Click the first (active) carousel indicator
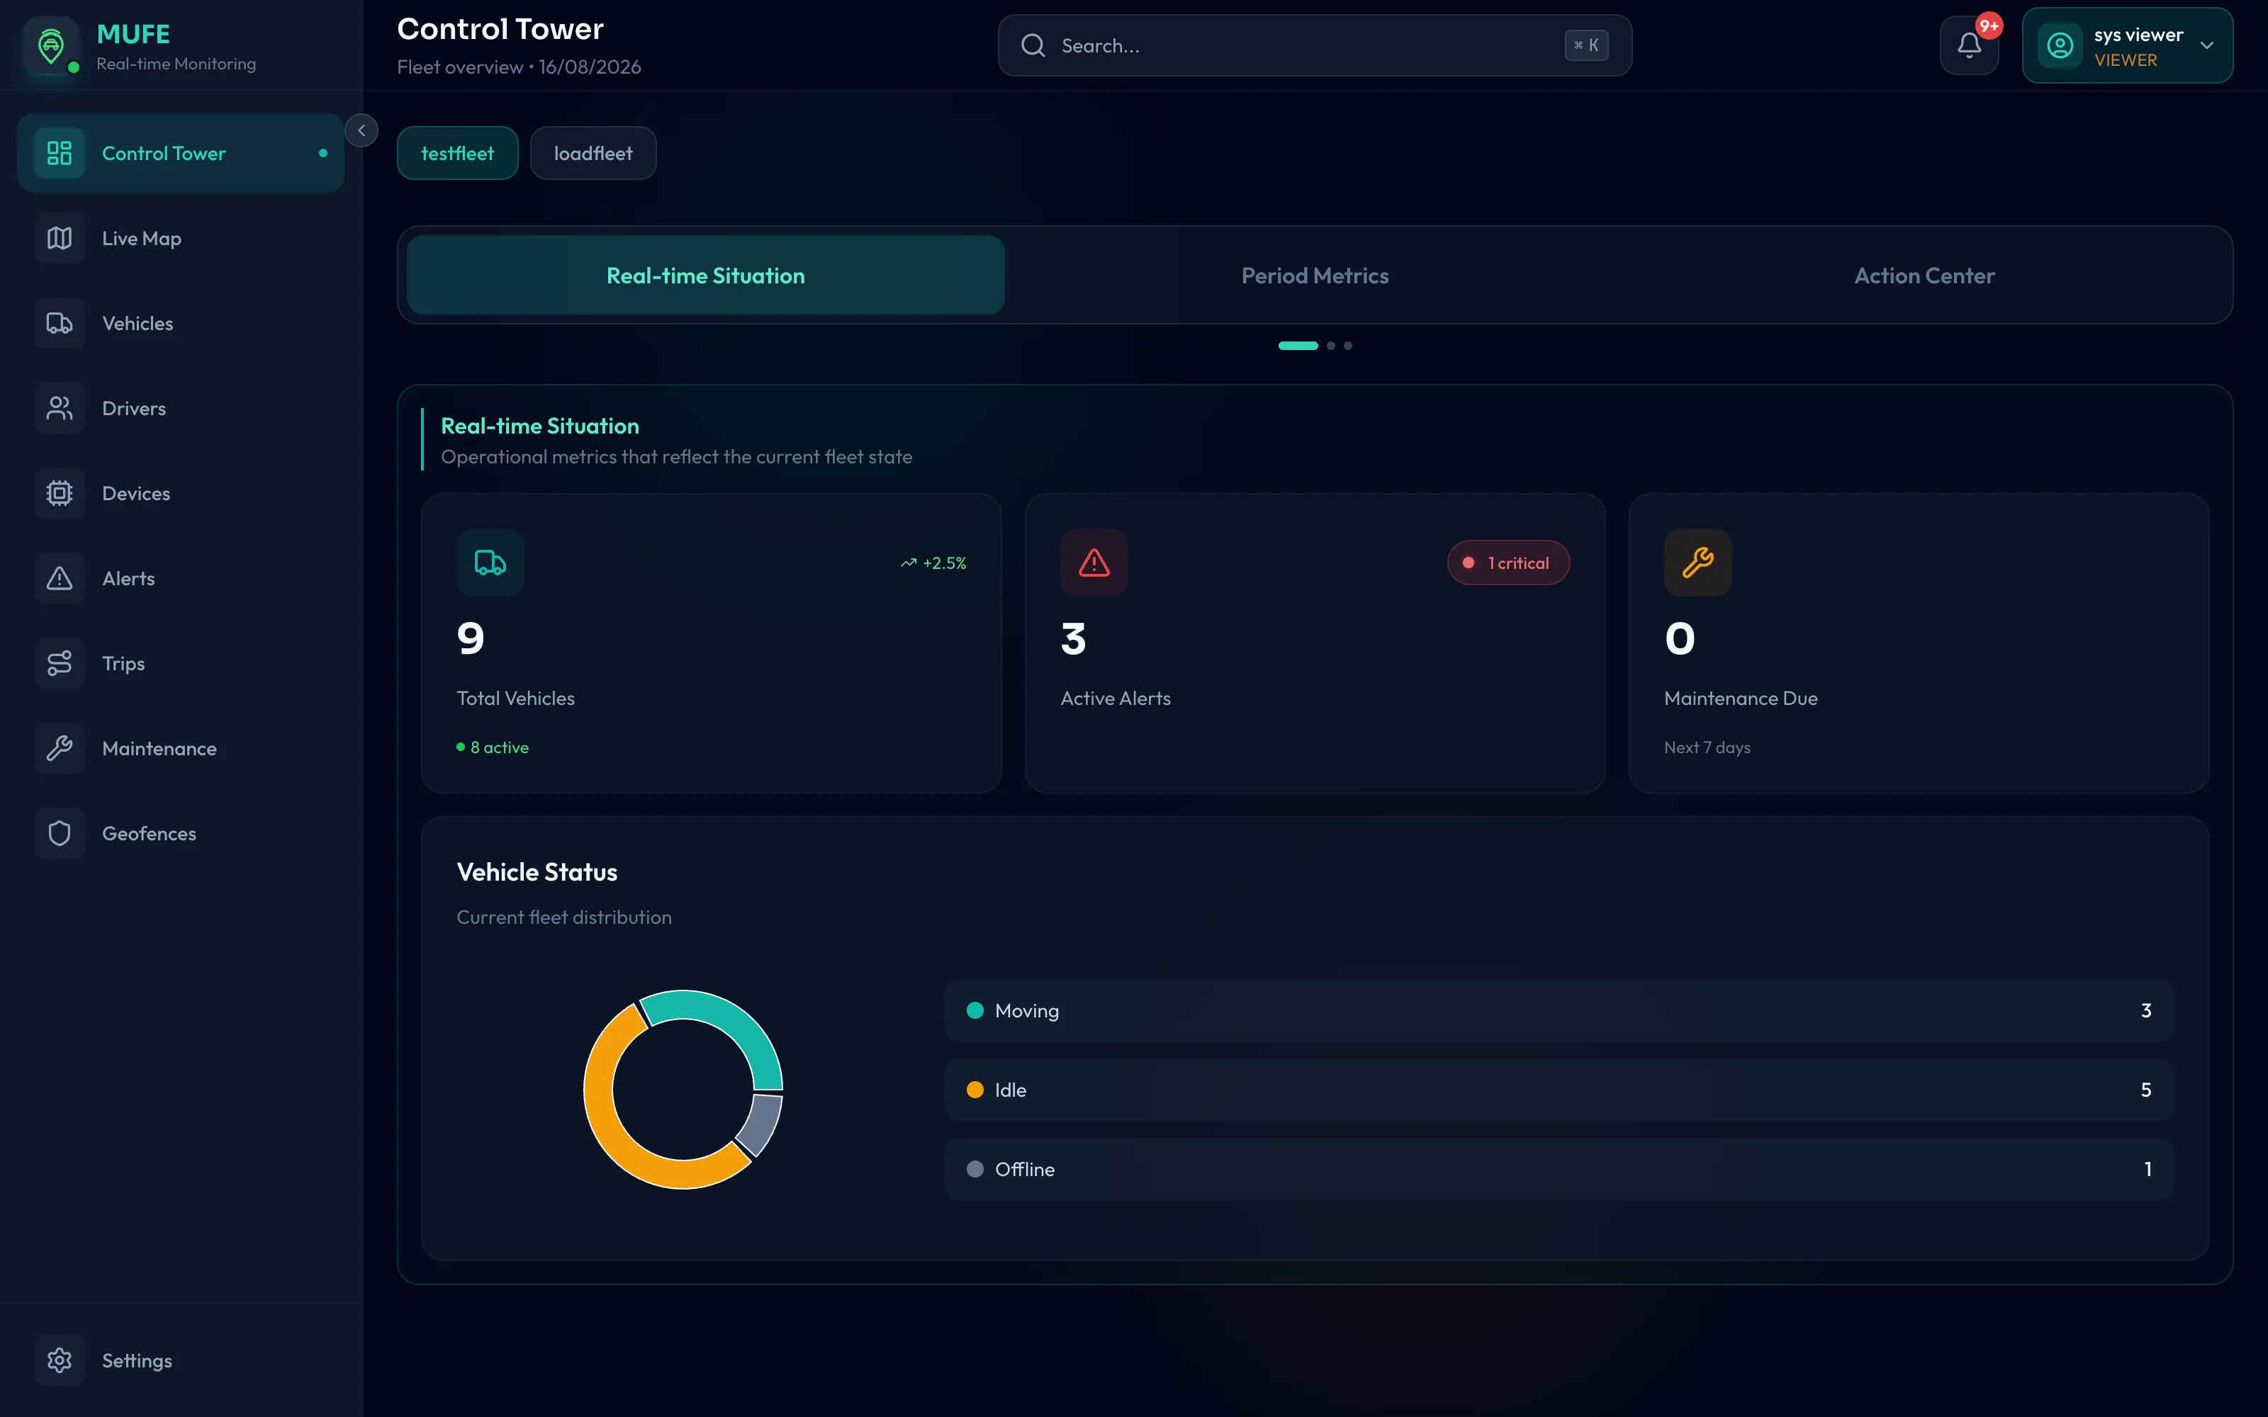Viewport: 2268px width, 1417px height. coord(1298,346)
